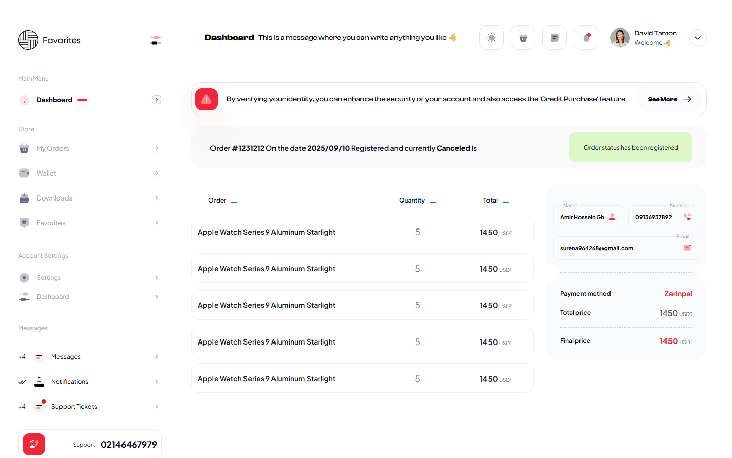Image resolution: width=732 pixels, height=458 pixels.
Task: Expand the Wallet menu chevron
Action: coord(157,173)
